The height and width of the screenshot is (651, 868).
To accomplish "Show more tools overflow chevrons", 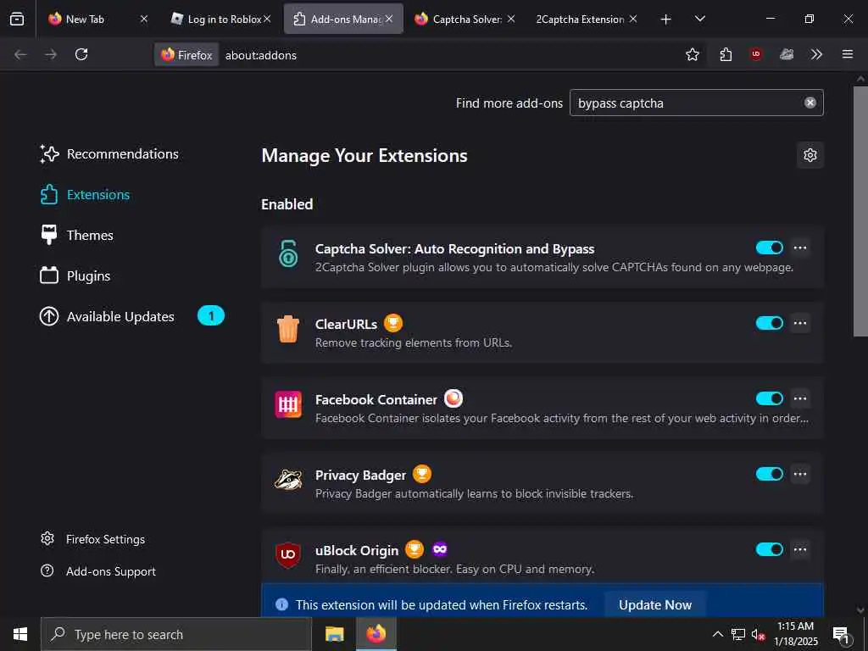I will 816,54.
